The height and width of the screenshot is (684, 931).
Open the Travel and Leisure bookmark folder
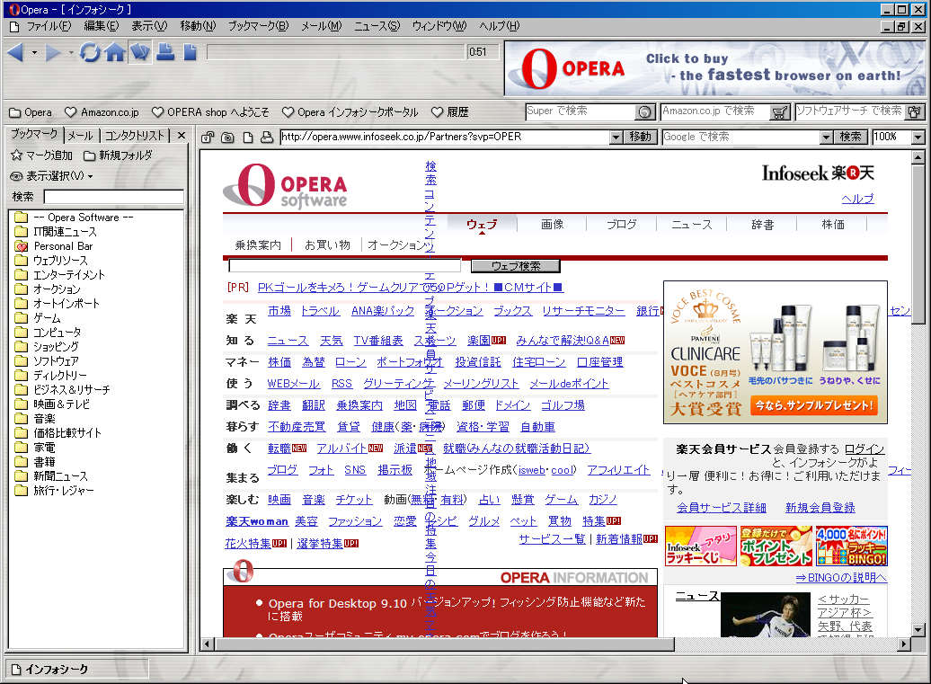pos(54,491)
